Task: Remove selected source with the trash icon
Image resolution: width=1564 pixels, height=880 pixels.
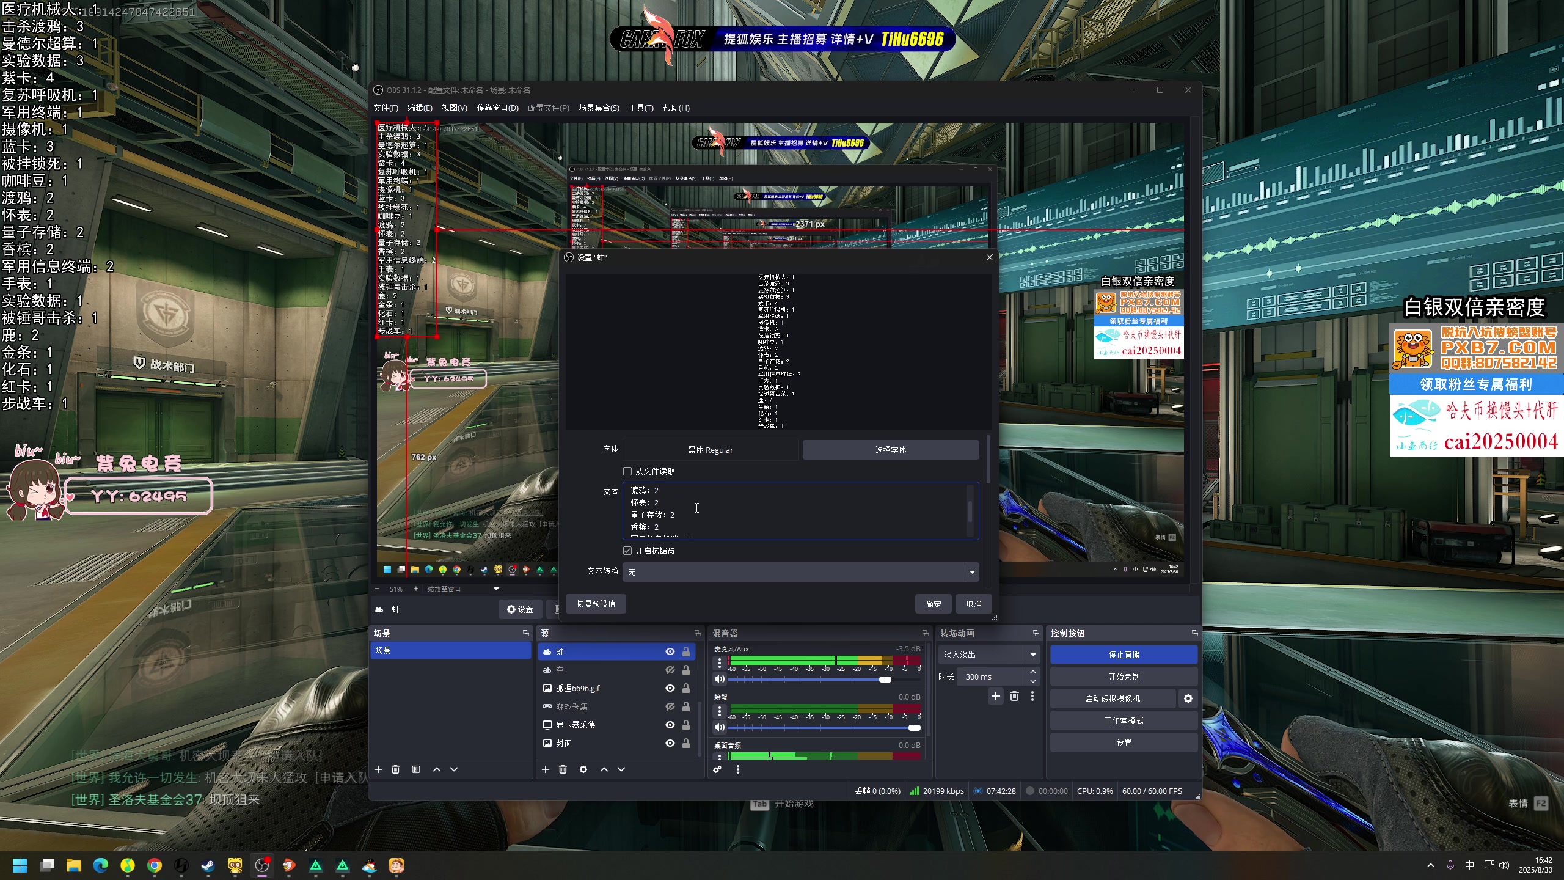Action: click(x=563, y=769)
